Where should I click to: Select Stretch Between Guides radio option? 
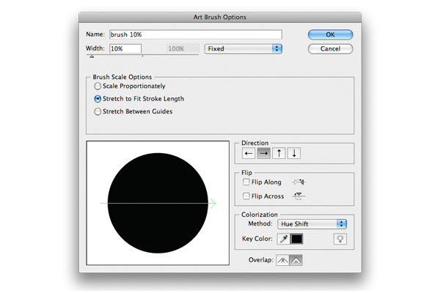pos(98,111)
